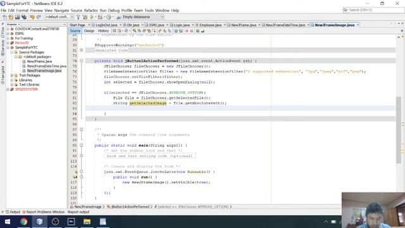Open the Output window button
The width and height of the screenshot is (405, 228).
(x=13, y=212)
